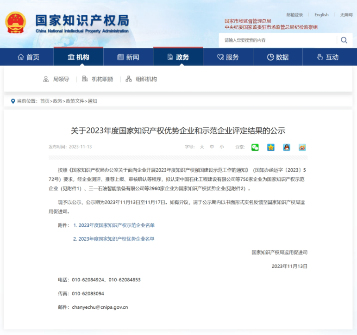Set font size to 小 (small)

pyautogui.click(x=222, y=147)
